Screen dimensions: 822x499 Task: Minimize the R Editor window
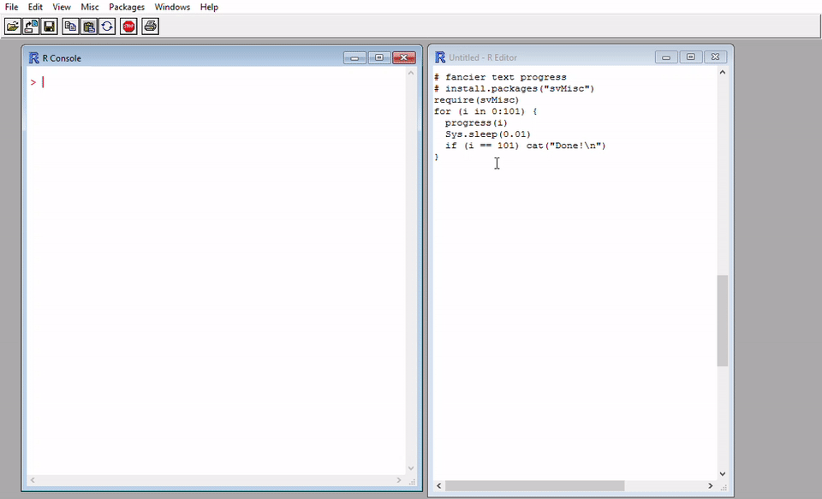point(666,57)
